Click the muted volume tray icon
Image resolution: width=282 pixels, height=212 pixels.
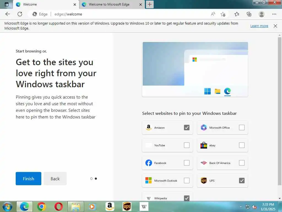254,207
